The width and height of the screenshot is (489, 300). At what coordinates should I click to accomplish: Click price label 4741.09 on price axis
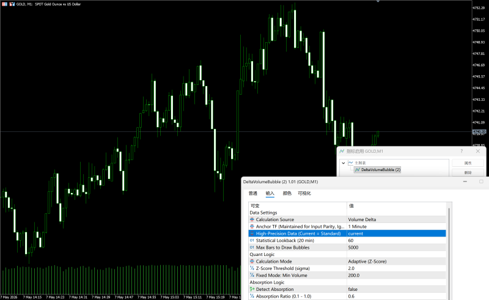[x=479, y=122]
